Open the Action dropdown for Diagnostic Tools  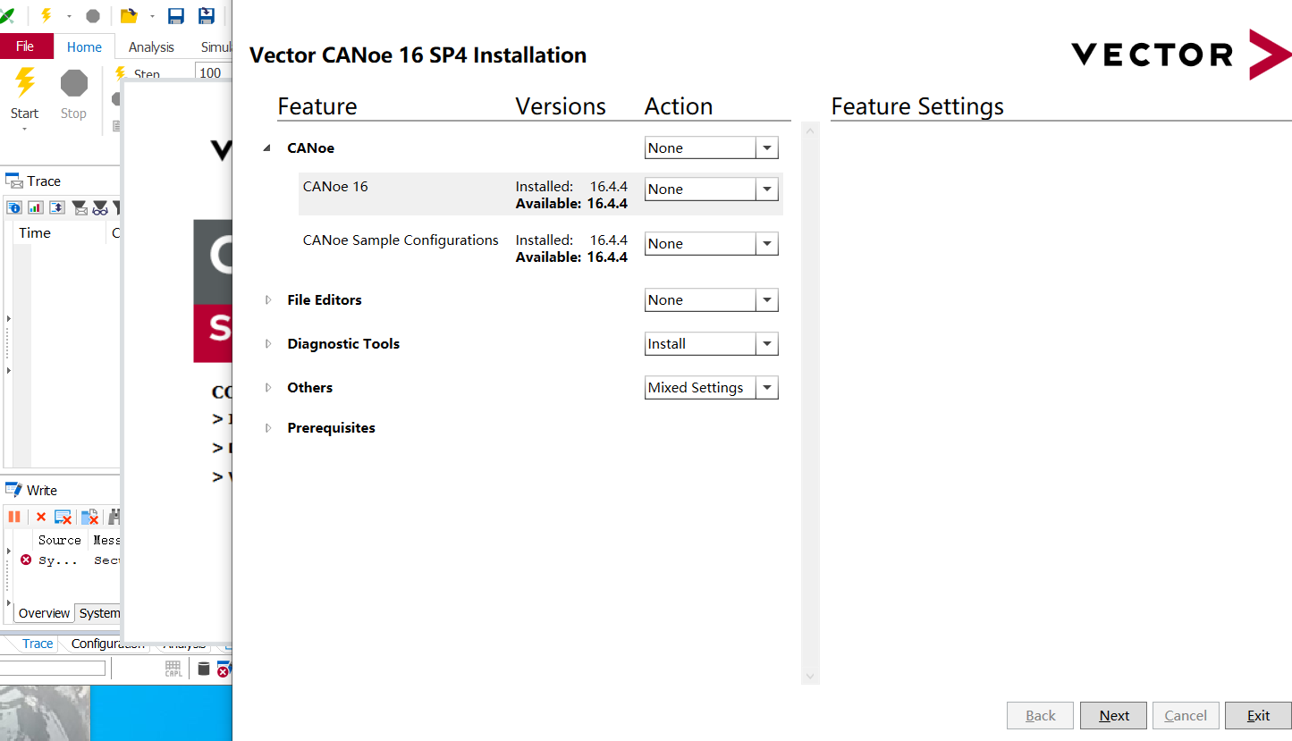tap(766, 344)
